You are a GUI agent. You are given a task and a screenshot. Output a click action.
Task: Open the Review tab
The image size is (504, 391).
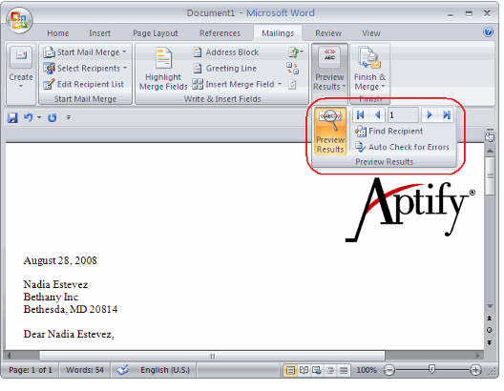[328, 33]
